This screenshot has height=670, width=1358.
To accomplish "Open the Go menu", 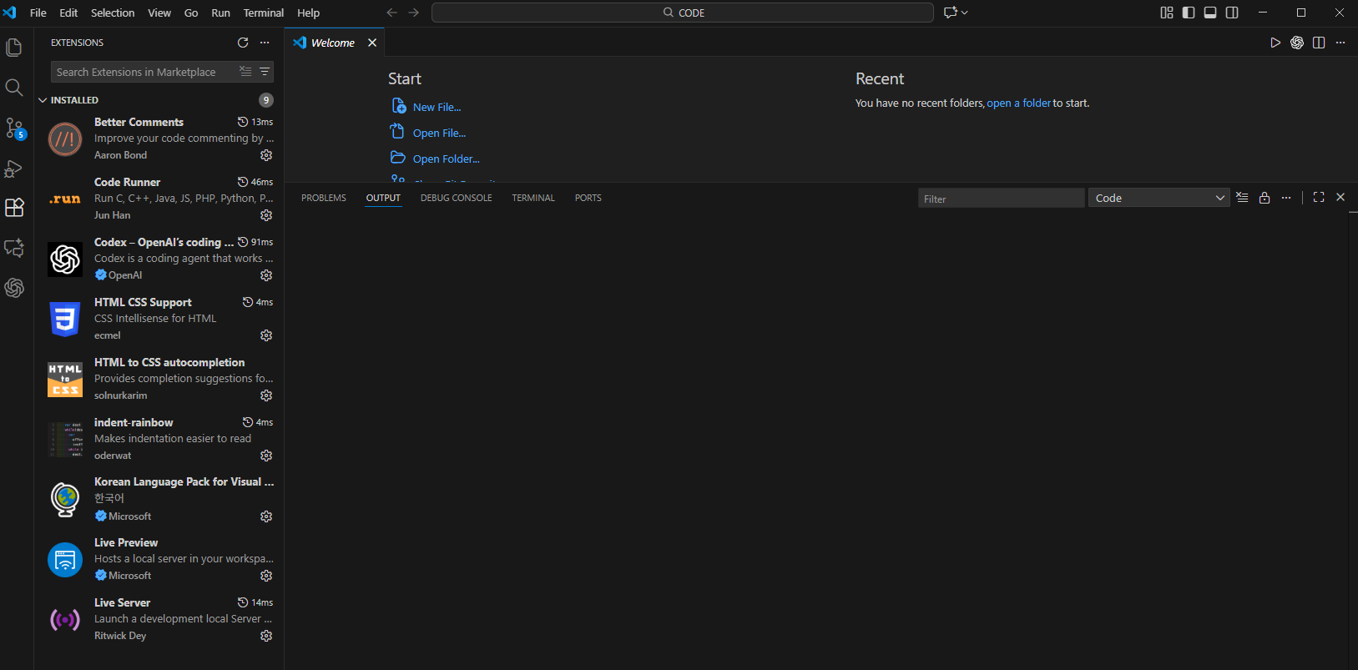I will [x=191, y=13].
